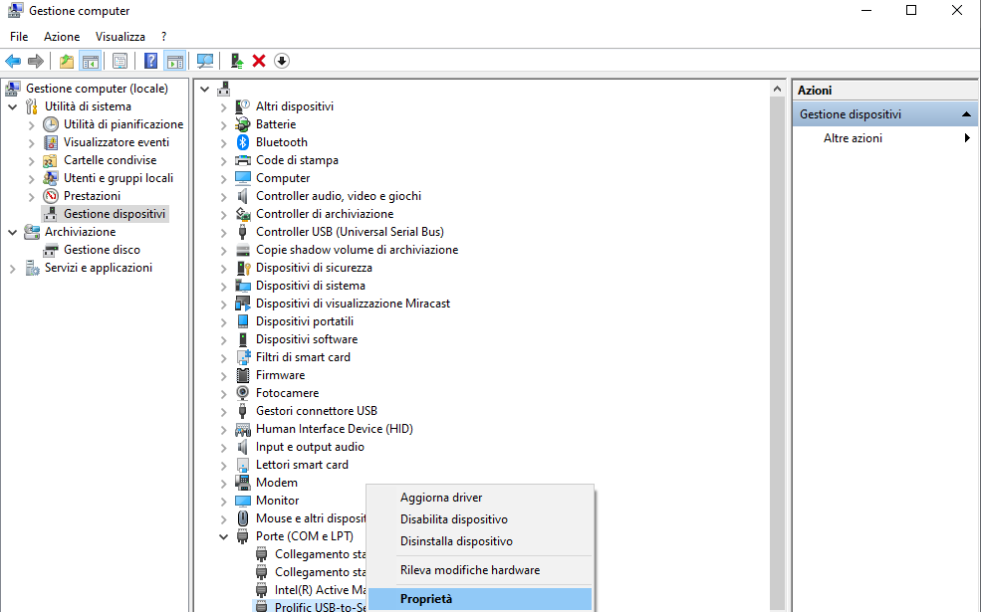Click the Bluetooth category icon
Viewport: 981px width, 612px height.
click(243, 142)
